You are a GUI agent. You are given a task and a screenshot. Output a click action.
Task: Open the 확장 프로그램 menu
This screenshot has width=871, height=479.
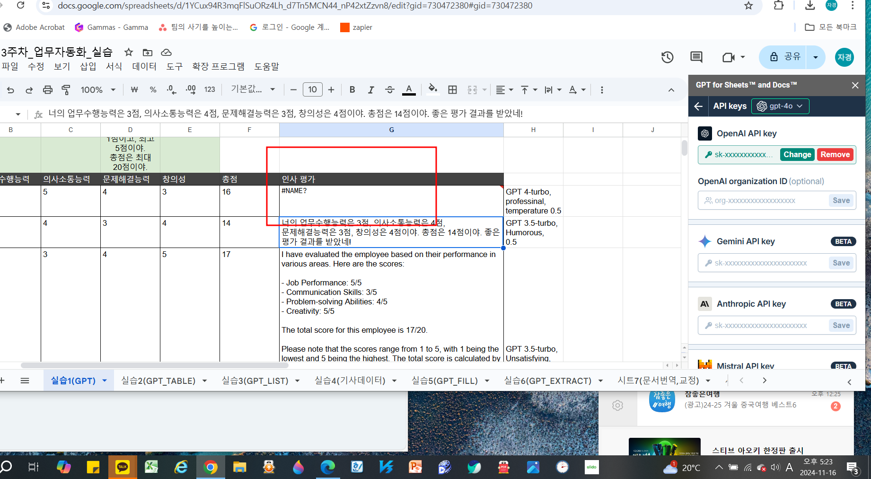[219, 67]
